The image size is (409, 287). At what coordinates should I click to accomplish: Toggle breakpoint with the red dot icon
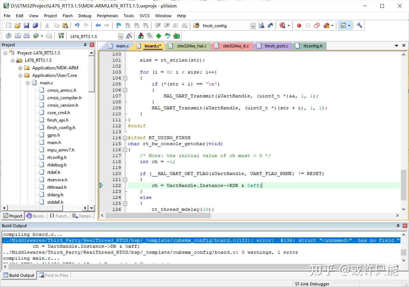[299, 26]
